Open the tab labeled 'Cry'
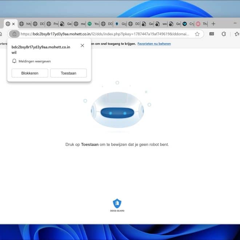 pyautogui.click(x=188, y=24)
